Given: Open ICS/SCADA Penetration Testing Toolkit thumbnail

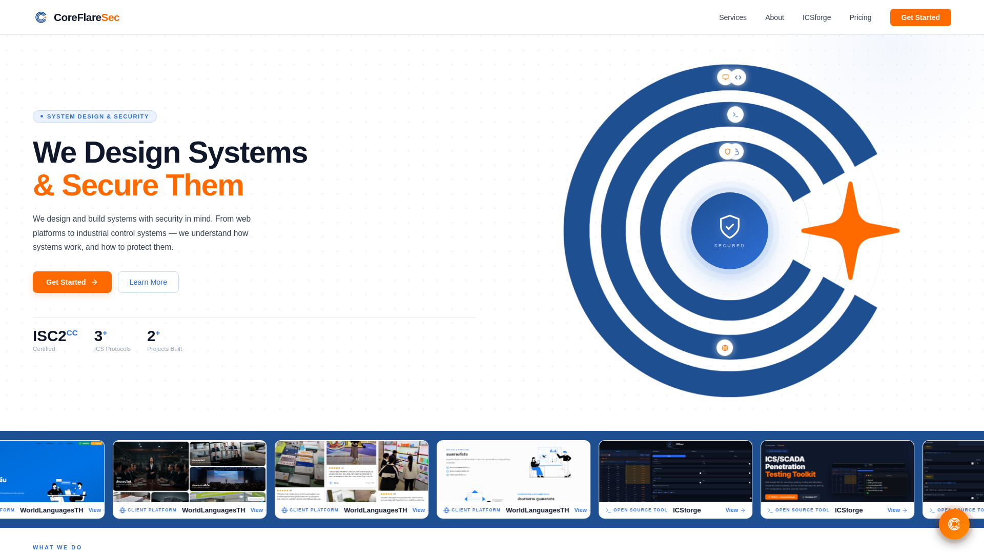Looking at the screenshot, I should [x=837, y=471].
